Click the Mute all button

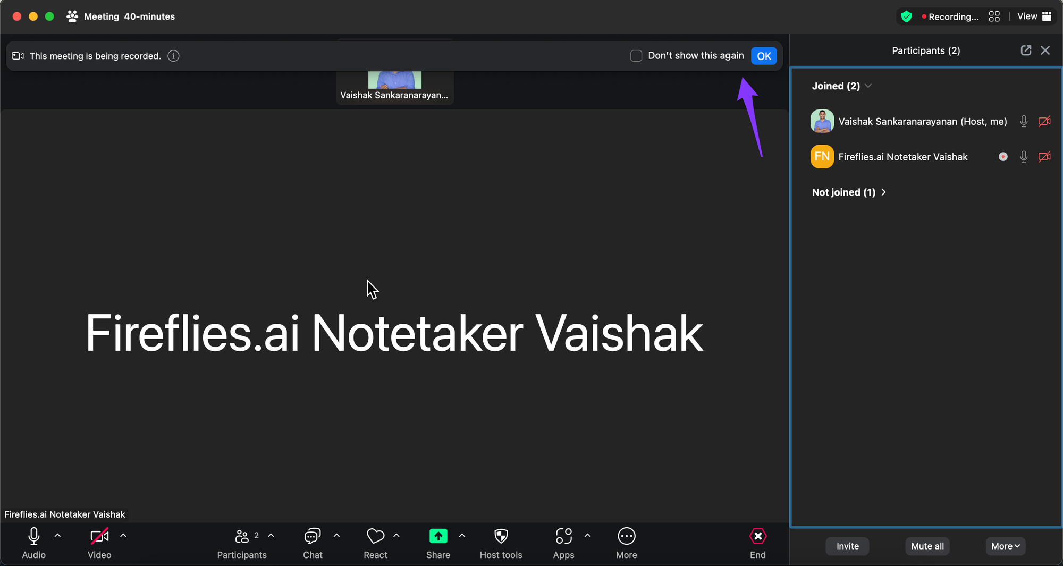tap(927, 546)
